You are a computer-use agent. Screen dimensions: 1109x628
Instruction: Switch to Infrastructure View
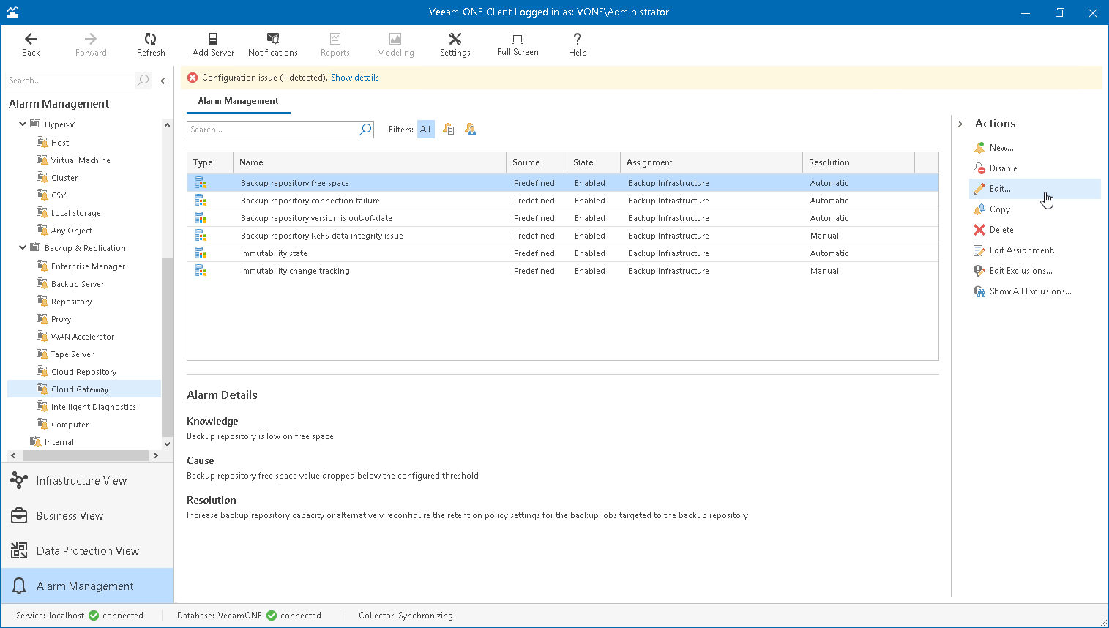pyautogui.click(x=81, y=481)
